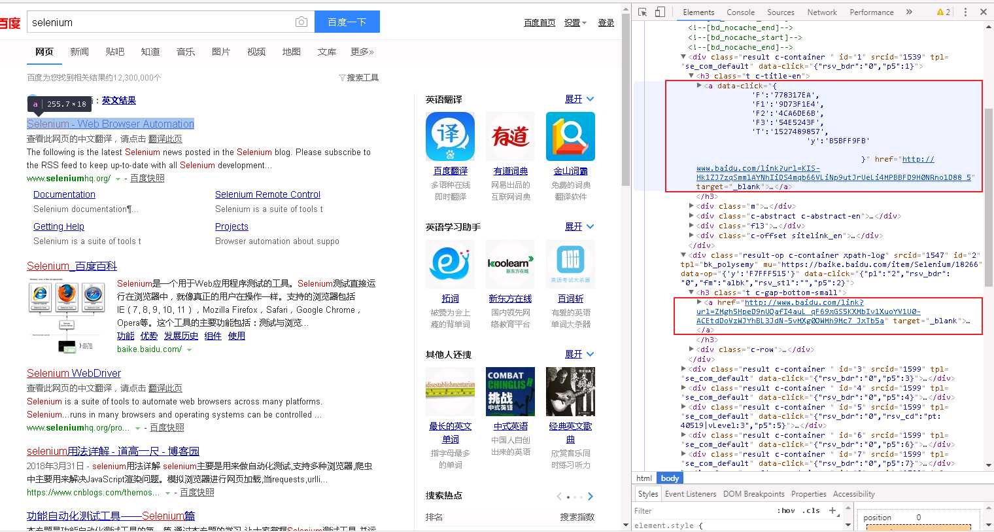Open the 百词斩 app icon
This screenshot has height=532, width=994.
click(570, 264)
